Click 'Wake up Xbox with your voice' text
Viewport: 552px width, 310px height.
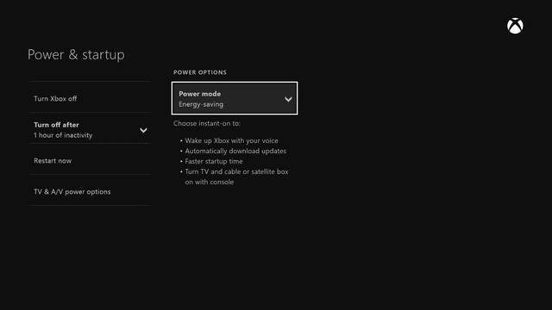click(x=231, y=140)
